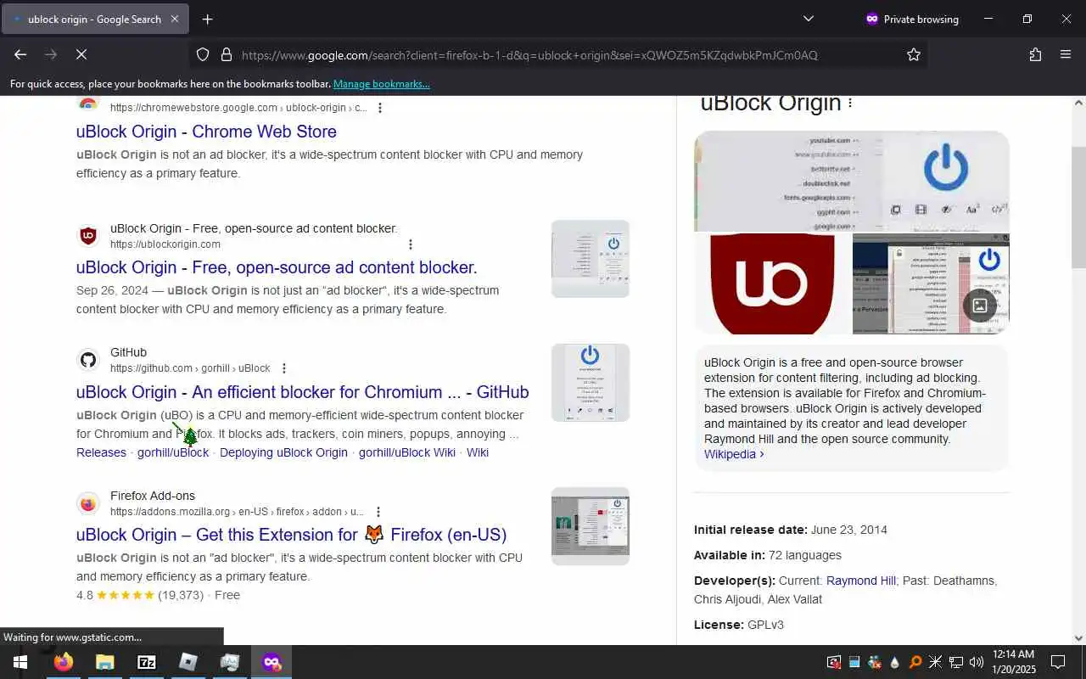Open the large uBlock popup image in panel

pyautogui.click(x=852, y=181)
